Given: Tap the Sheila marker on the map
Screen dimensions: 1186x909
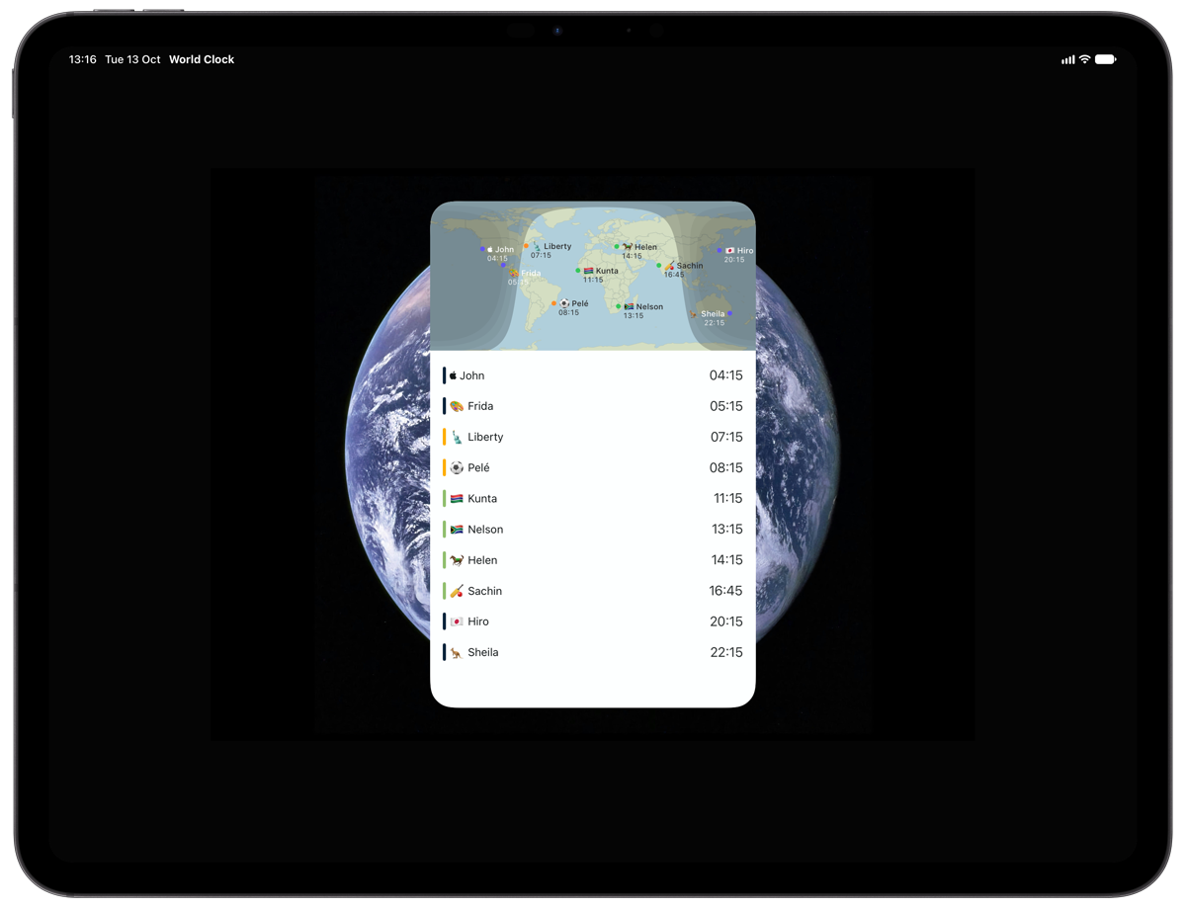Looking at the screenshot, I should (730, 313).
